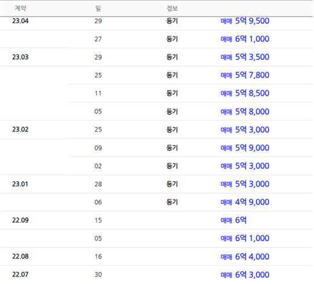Click 등기 in the 5억 8,500 row

[172, 93]
